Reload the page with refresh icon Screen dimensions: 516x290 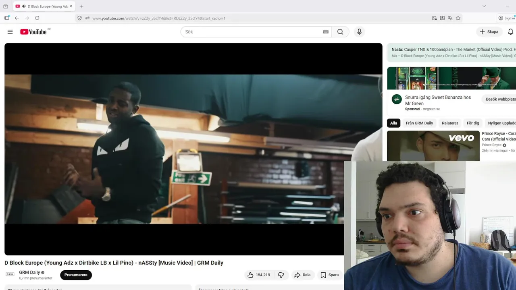pyautogui.click(x=37, y=18)
